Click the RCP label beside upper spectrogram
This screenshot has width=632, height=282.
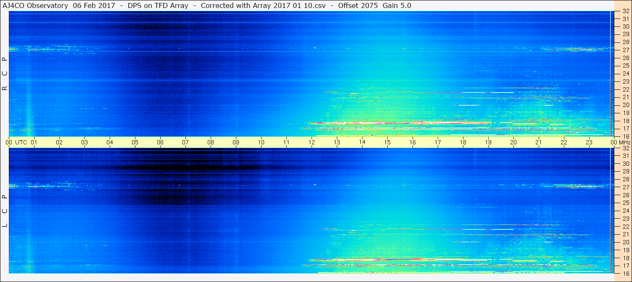[5, 73]
